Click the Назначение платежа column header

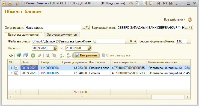tap(168, 62)
